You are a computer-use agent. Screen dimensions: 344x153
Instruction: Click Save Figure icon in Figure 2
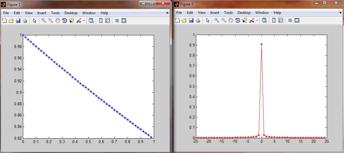[x=191, y=21]
